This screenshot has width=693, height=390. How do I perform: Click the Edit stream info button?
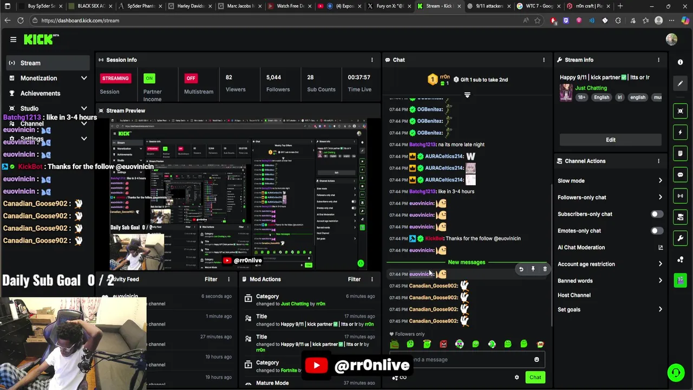point(611,140)
